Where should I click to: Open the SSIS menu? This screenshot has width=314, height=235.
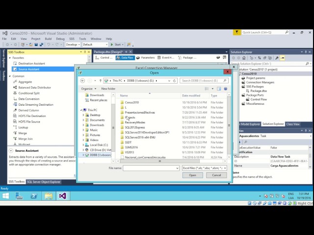pos(72,39)
